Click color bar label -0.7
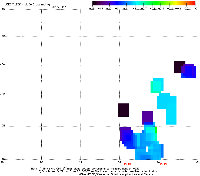The height and width of the screenshot is (176, 200). 144,9
